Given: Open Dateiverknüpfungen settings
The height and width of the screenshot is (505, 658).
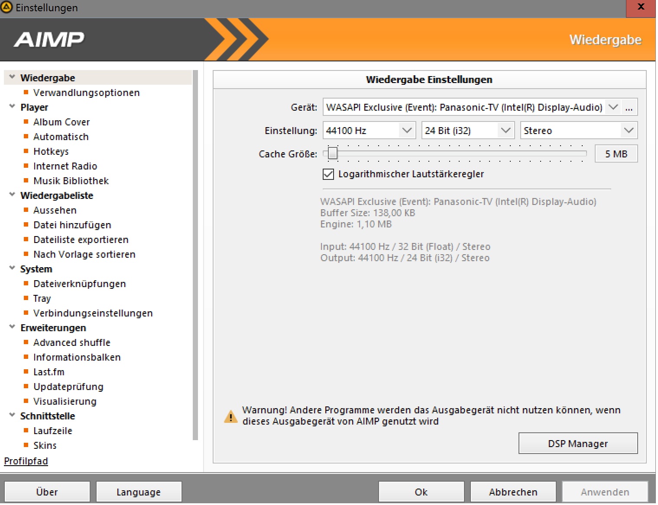Looking at the screenshot, I should tap(80, 284).
